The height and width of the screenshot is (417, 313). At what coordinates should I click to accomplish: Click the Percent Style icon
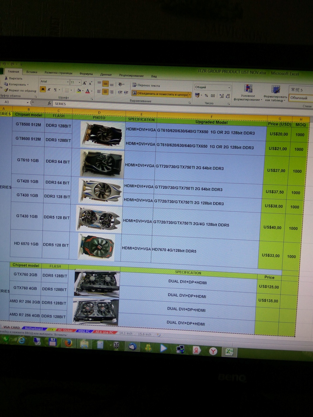(206, 95)
